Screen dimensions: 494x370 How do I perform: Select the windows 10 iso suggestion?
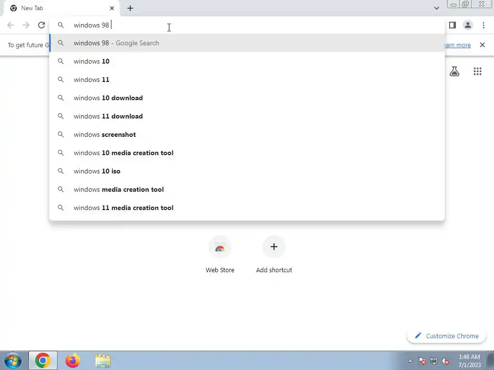247,171
